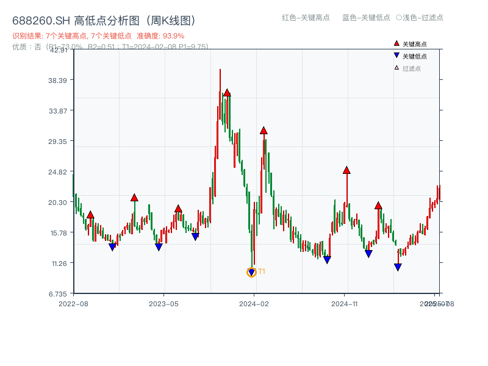
Task: Select the red 关键高点 legend triangle icon
Action: pyautogui.click(x=395, y=43)
